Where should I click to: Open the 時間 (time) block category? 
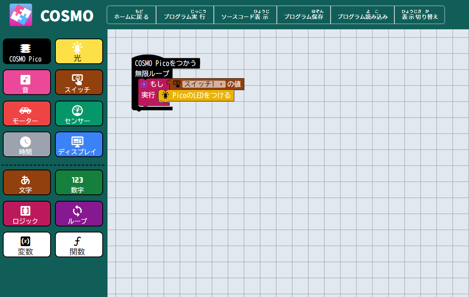pyautogui.click(x=26, y=144)
